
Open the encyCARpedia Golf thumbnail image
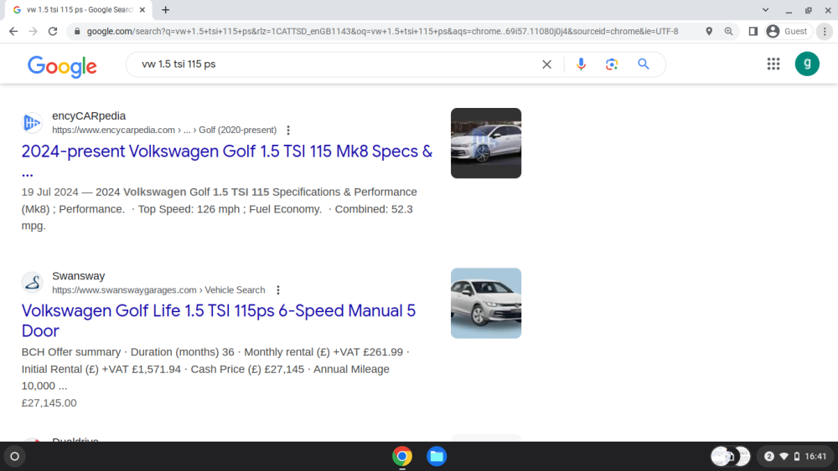coord(486,143)
